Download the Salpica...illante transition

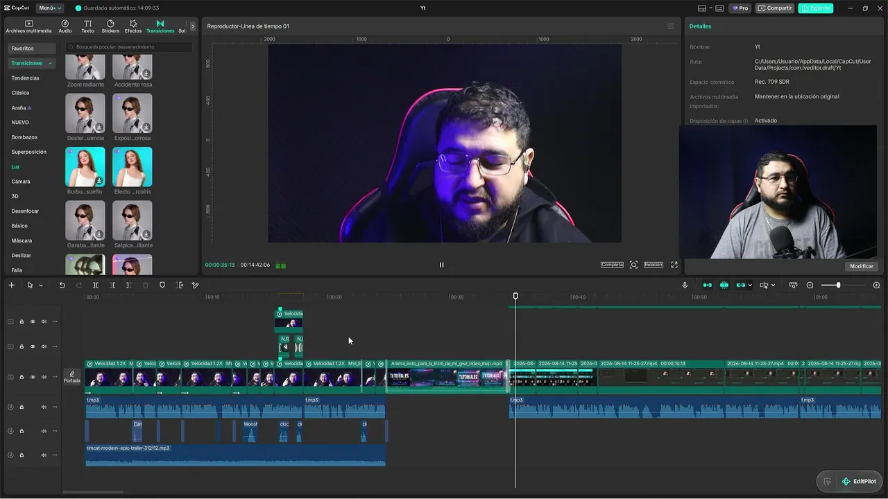click(146, 234)
